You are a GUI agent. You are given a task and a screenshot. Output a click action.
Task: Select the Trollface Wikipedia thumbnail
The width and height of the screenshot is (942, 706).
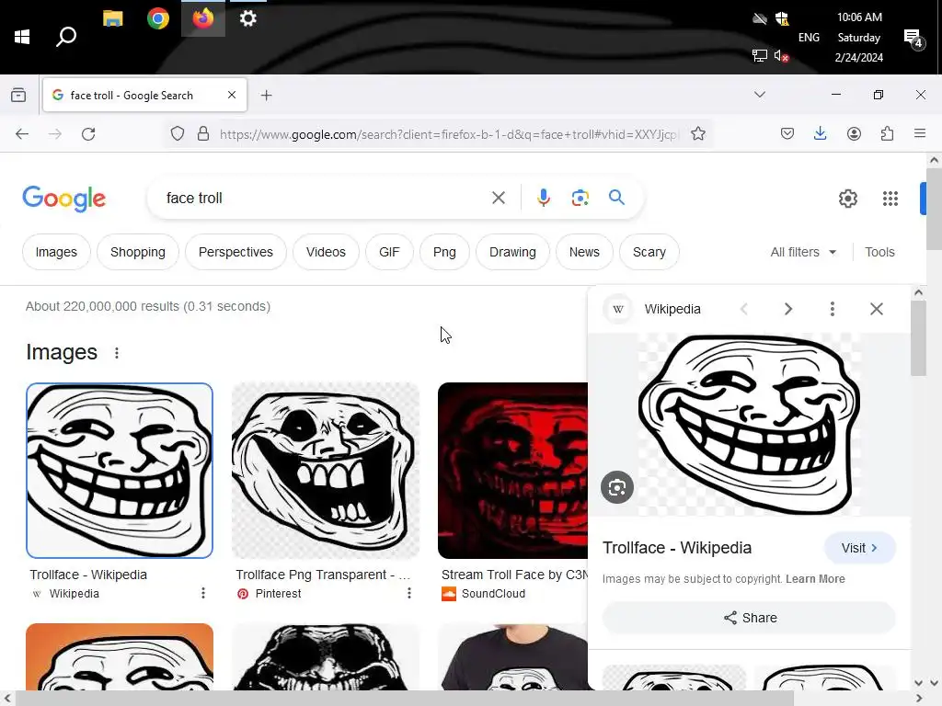[120, 471]
